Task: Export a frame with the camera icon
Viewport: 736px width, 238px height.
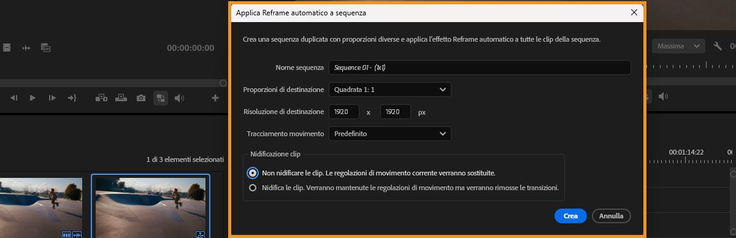Action: (141, 98)
